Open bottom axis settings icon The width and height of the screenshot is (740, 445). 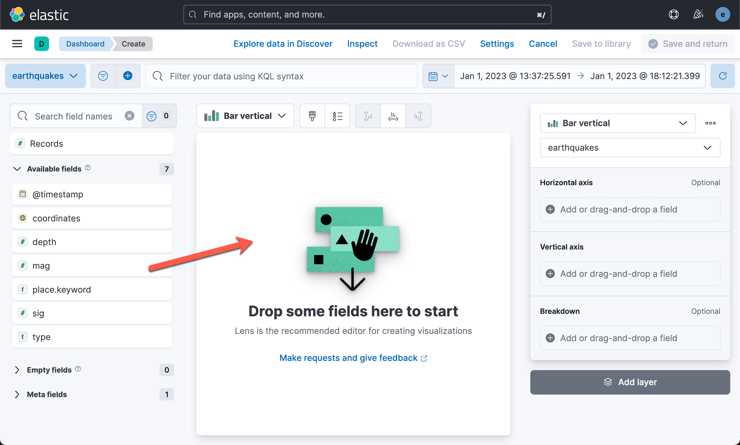click(393, 116)
